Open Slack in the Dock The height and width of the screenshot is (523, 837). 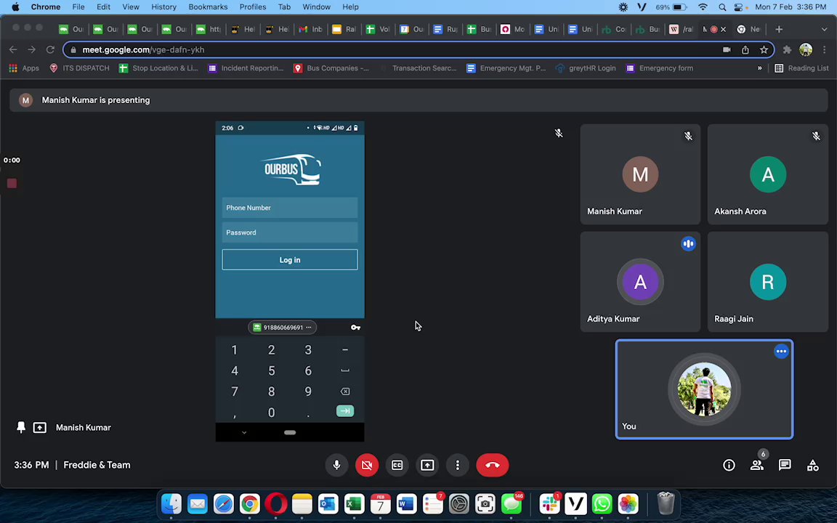tap(549, 503)
